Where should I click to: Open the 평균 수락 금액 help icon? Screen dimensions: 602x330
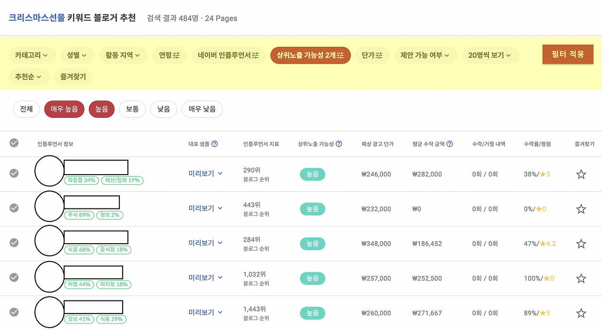pyautogui.click(x=449, y=144)
